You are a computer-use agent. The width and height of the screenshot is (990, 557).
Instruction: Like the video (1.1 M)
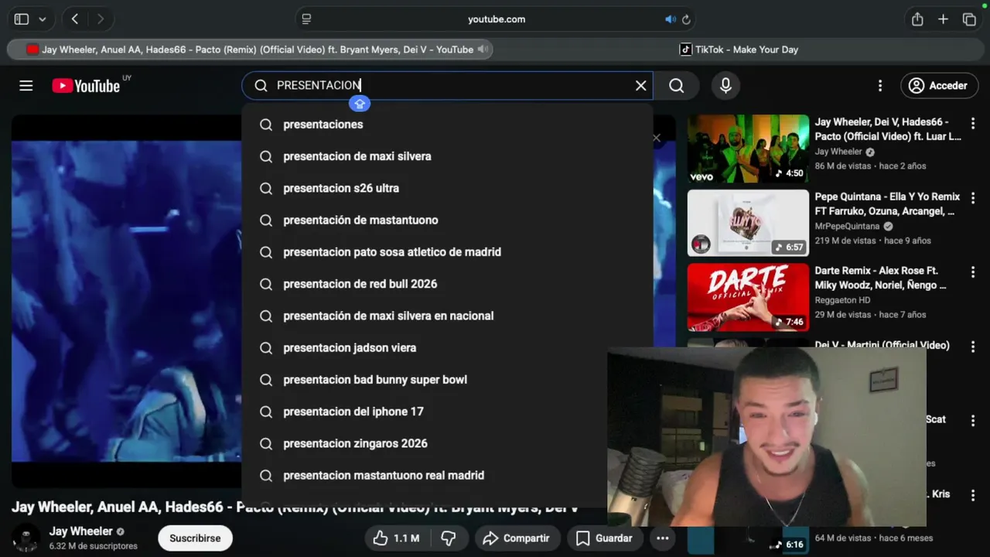pyautogui.click(x=397, y=538)
